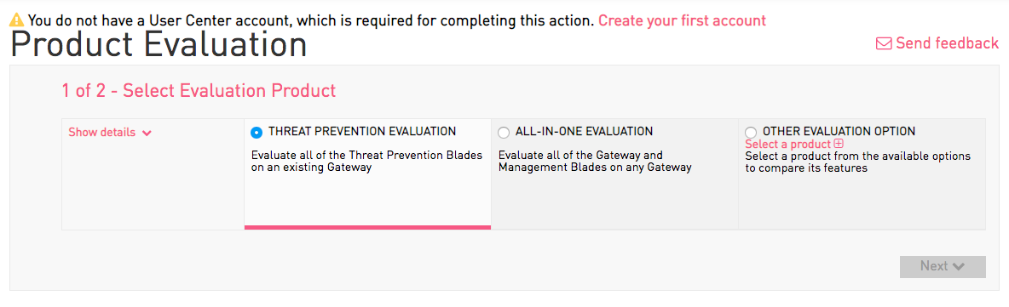Choose the All-in-One Evaluation radio button
This screenshot has width=1009, height=307.
504,133
